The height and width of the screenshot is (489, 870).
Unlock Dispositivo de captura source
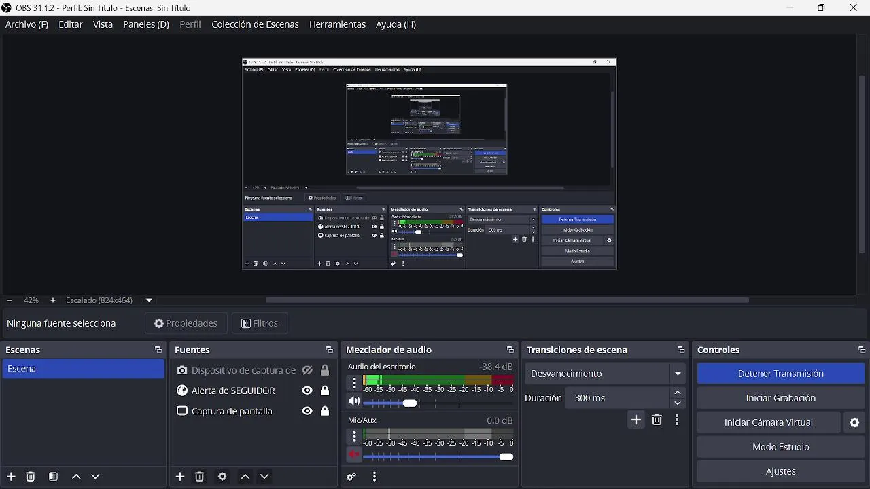pos(325,370)
